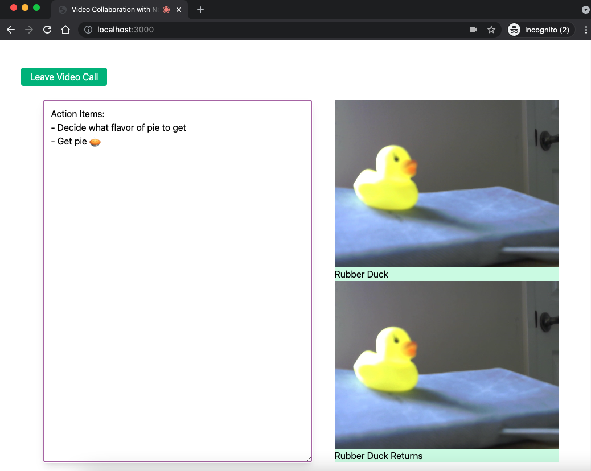
Task: Bookmark this page with the star icon
Action: 491,30
